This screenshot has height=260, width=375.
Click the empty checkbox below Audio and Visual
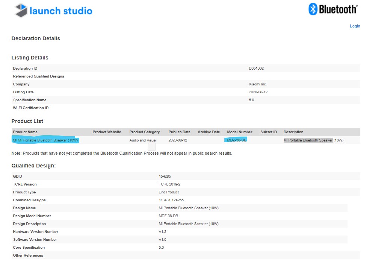point(152,147)
